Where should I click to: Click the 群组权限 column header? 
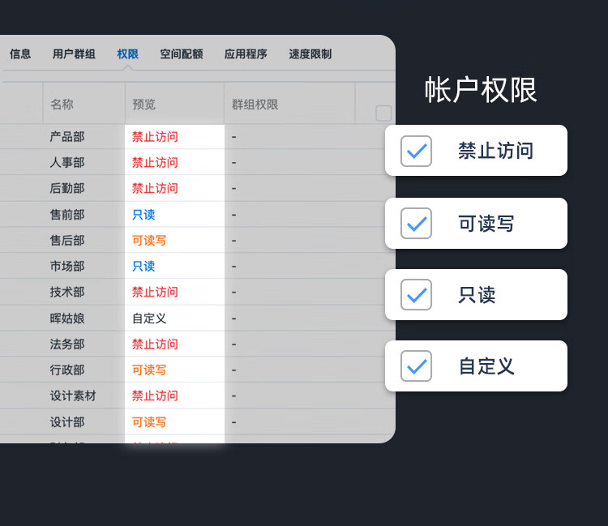coord(255,105)
